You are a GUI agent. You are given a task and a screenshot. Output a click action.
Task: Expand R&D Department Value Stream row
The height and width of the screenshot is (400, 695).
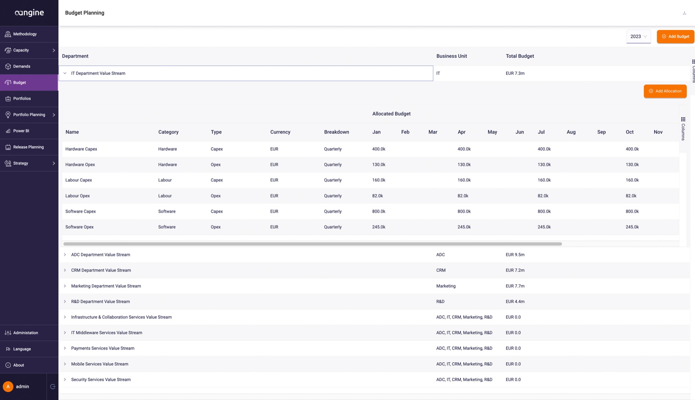(65, 302)
